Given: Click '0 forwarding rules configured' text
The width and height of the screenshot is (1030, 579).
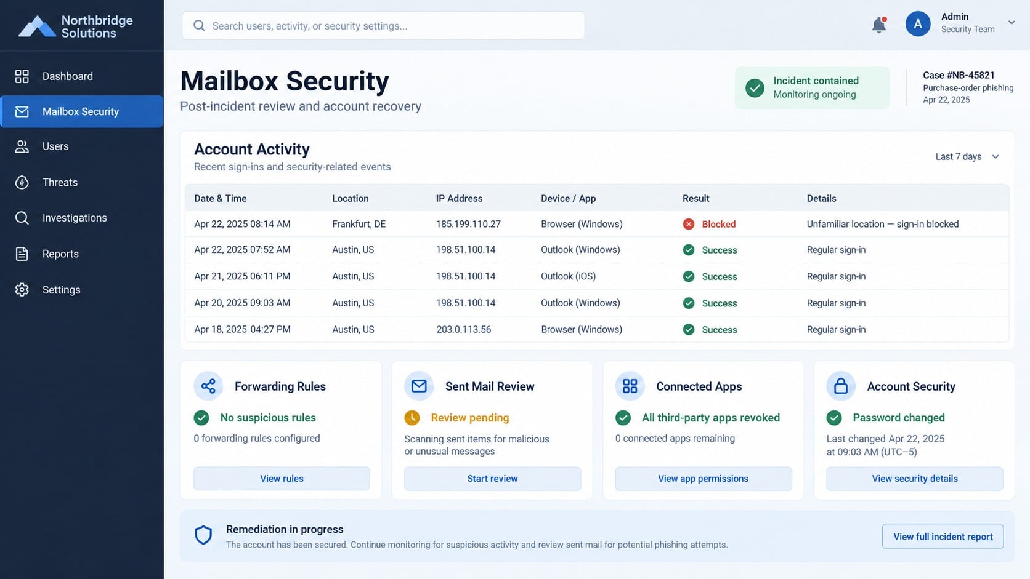Looking at the screenshot, I should click(257, 438).
